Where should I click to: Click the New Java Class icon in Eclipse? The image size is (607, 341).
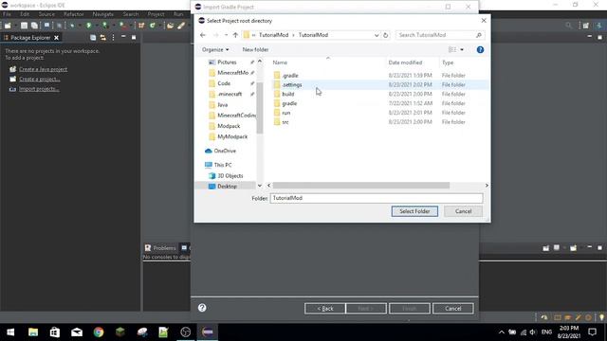pyautogui.click(x=153, y=26)
